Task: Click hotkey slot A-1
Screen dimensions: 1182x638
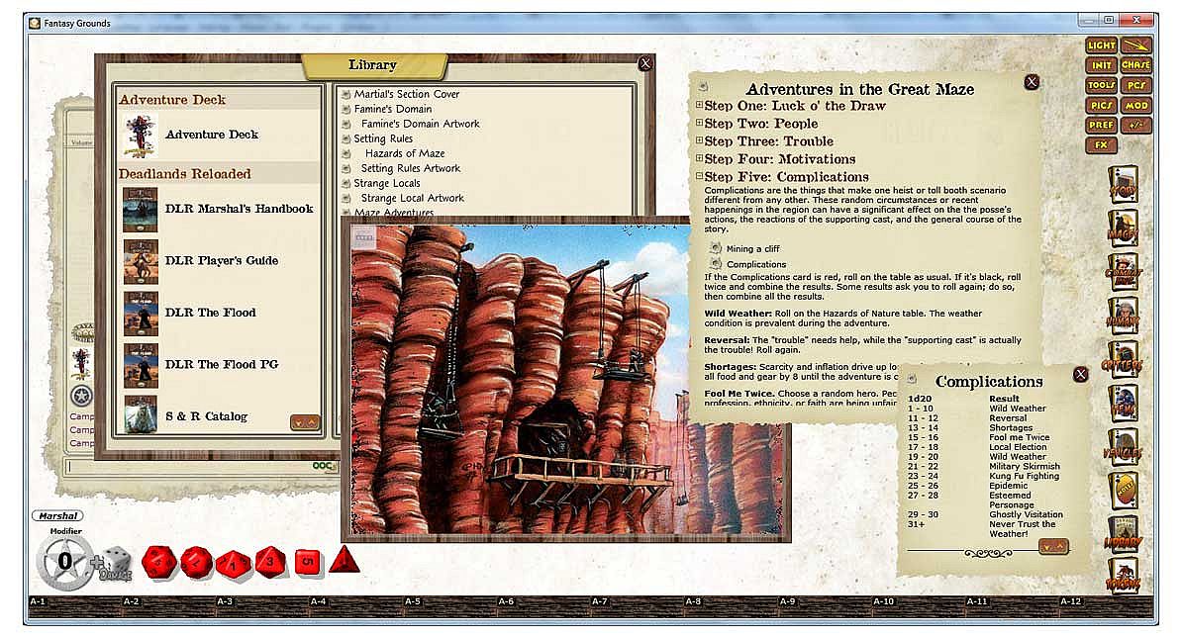Action: point(74,607)
